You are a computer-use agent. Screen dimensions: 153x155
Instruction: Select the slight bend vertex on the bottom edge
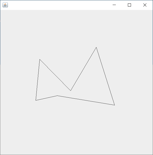click(58, 96)
